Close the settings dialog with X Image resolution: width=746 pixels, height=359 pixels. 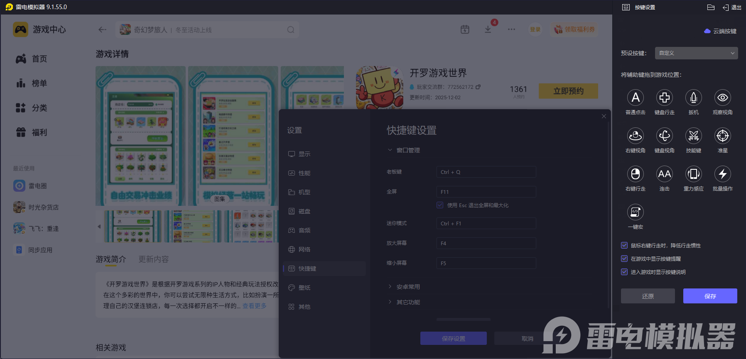pyautogui.click(x=604, y=116)
